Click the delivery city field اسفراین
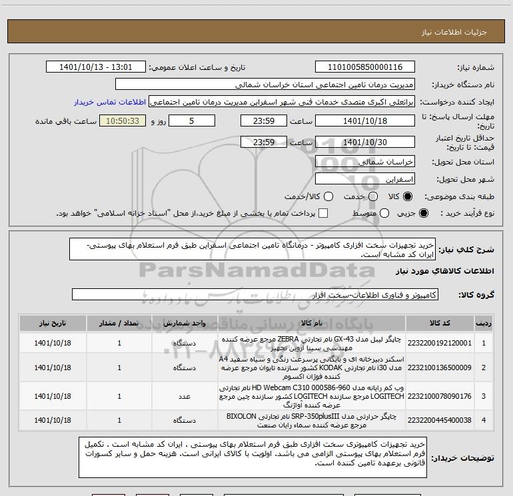Viewport: 513px width, 496px height. [x=365, y=179]
